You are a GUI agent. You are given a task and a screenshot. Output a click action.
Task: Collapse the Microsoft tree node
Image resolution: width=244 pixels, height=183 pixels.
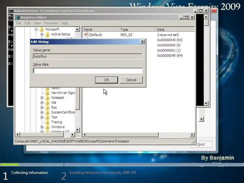36,29
